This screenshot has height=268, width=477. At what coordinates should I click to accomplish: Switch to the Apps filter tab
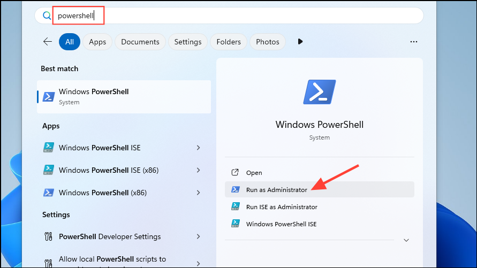tap(97, 42)
